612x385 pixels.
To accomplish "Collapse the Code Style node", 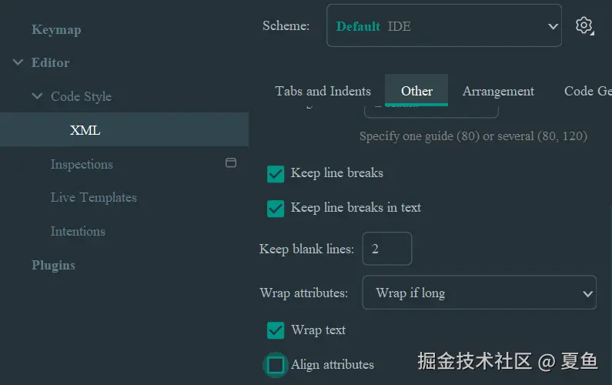I will click(x=37, y=96).
